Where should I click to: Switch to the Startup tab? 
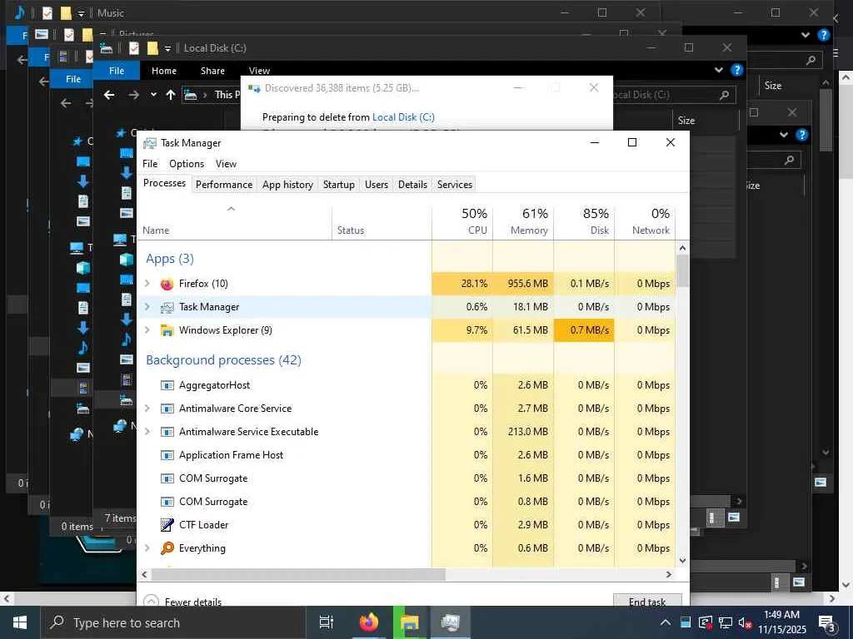(339, 185)
